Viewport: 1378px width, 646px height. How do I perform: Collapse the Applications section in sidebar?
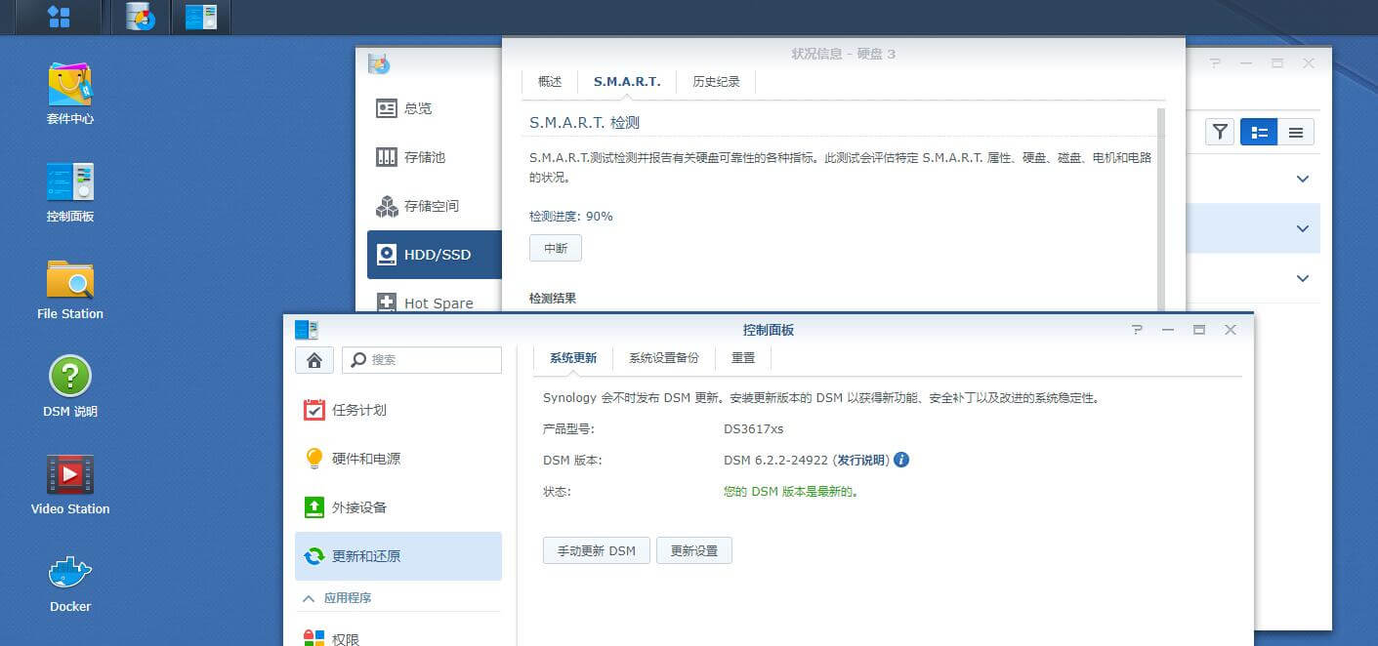click(309, 598)
